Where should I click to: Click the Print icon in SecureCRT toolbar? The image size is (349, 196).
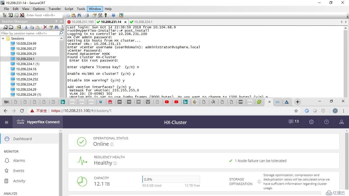tap(87, 15)
